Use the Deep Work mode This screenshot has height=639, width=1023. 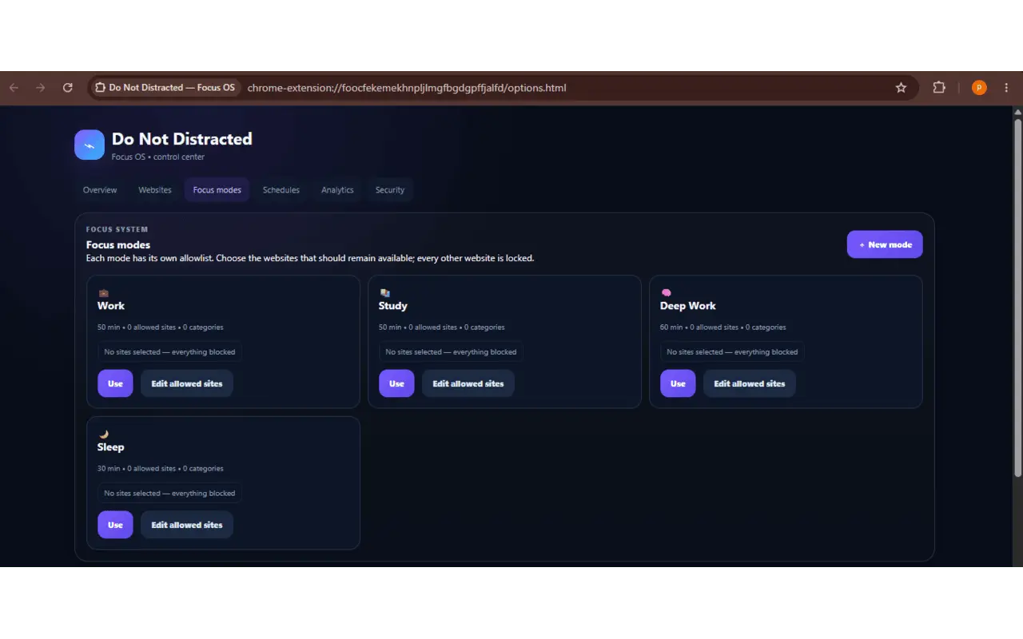tap(678, 383)
